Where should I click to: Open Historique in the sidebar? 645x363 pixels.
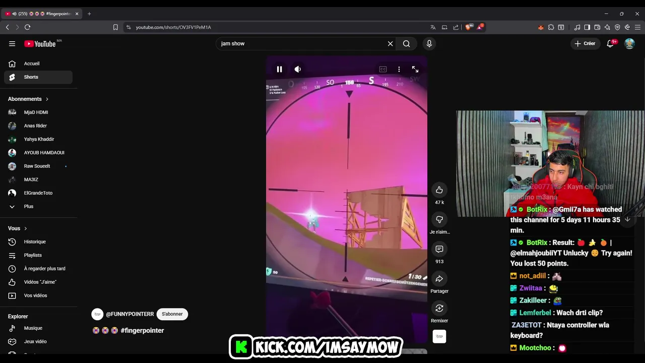38,241
